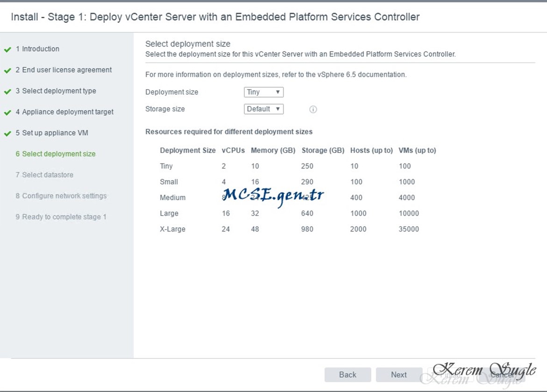Click the storage value "250" in the Tiny row
The height and width of the screenshot is (392, 547).
(x=307, y=166)
